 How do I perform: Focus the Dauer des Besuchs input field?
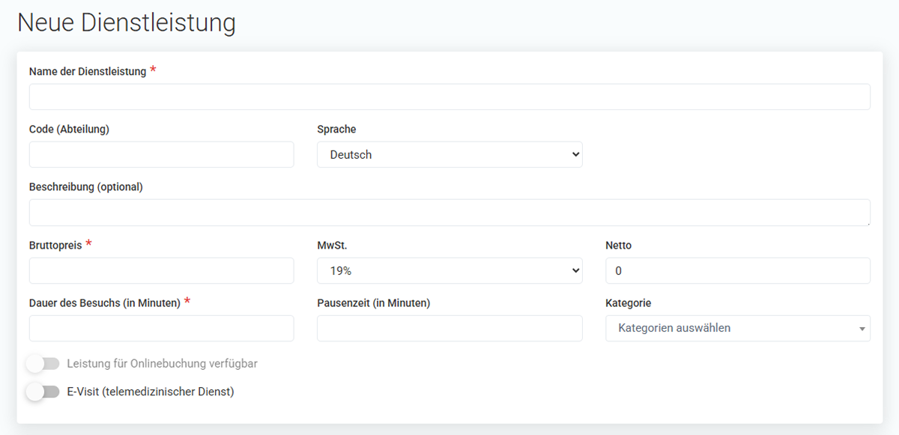pyautogui.click(x=162, y=329)
